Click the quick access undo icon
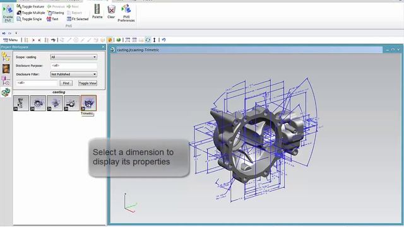 (4, 33)
